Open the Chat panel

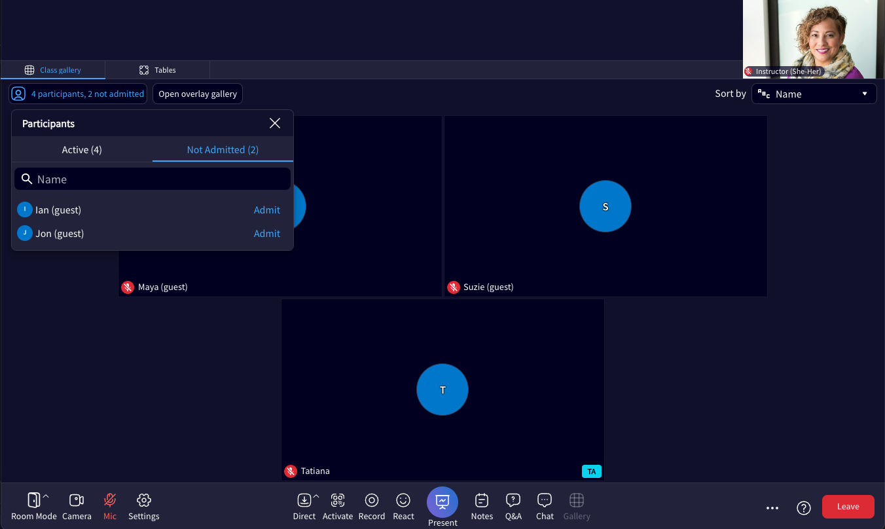pyautogui.click(x=545, y=501)
